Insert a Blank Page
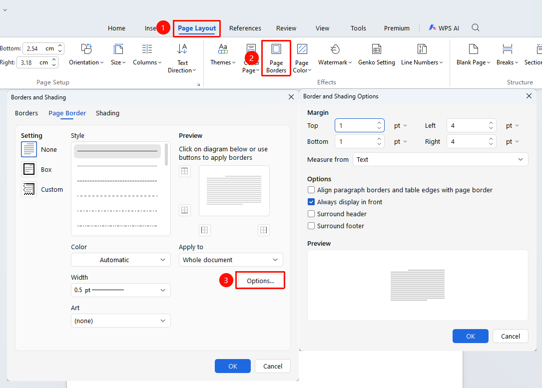The image size is (542, 388). (x=473, y=54)
